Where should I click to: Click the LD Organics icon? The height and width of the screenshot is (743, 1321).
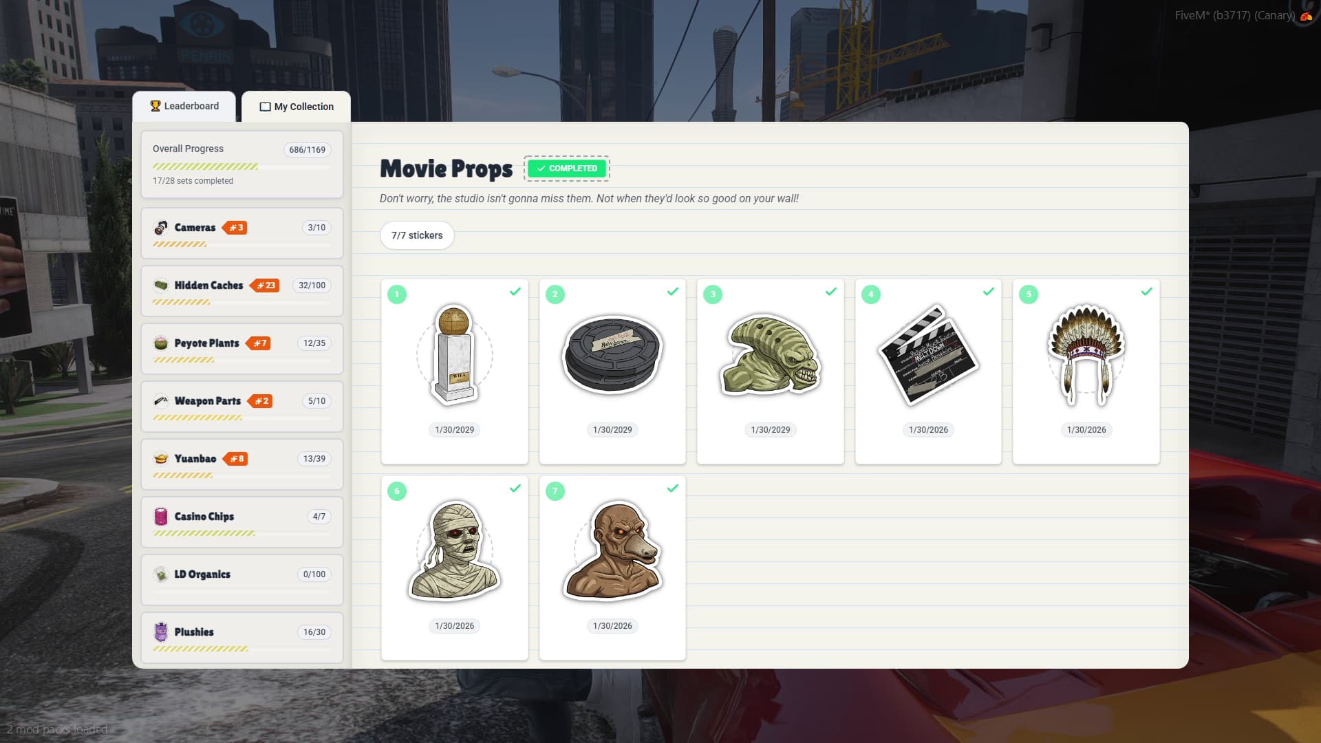click(161, 574)
